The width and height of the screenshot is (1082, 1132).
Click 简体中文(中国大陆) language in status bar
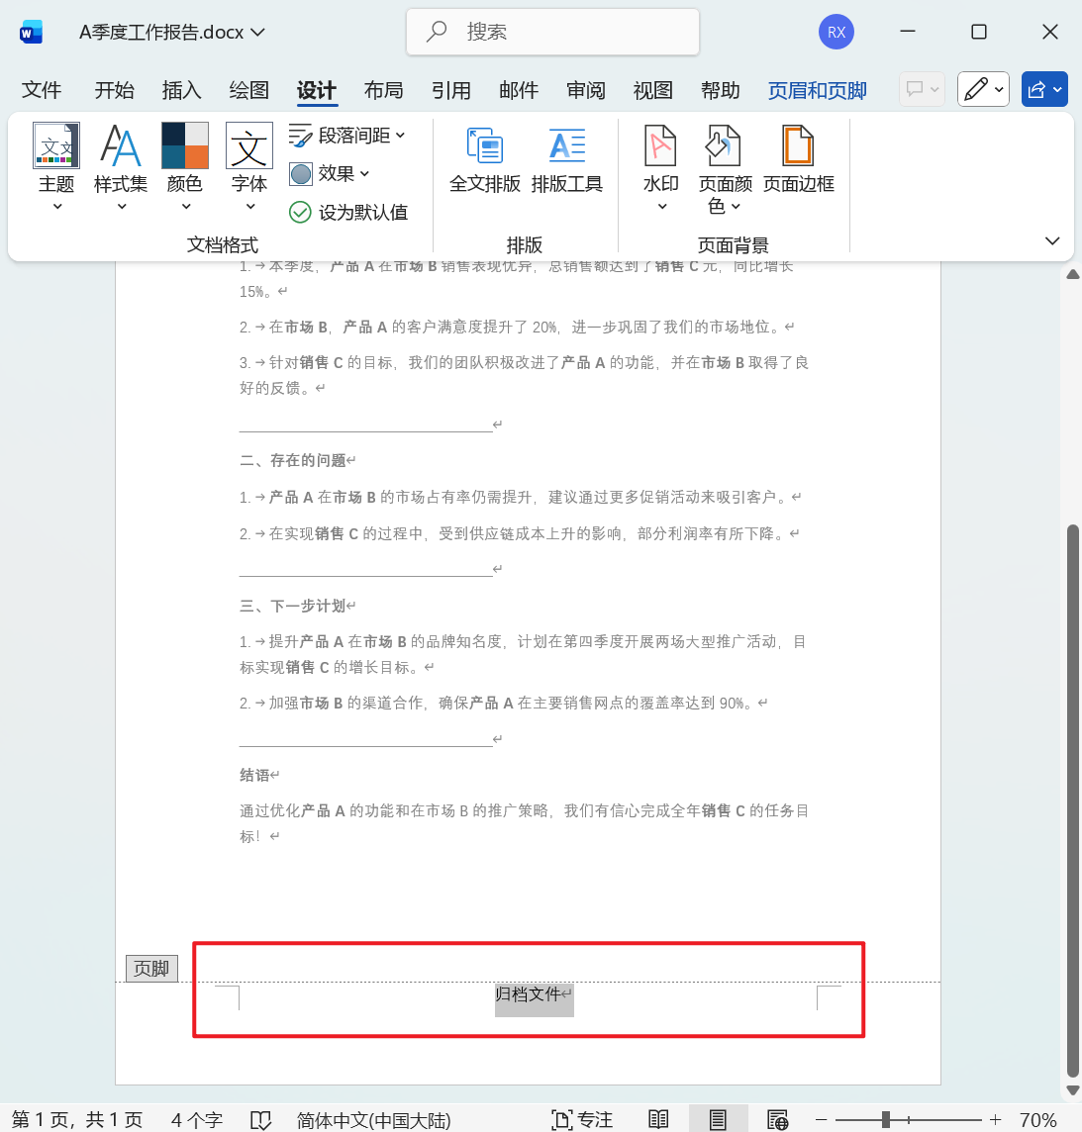click(373, 1119)
